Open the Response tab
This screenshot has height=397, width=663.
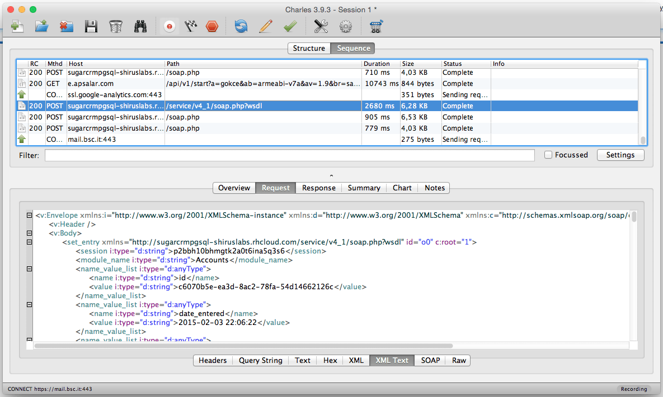(x=319, y=188)
